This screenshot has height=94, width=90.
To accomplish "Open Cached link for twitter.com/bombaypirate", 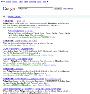I will tap(25, 45).
